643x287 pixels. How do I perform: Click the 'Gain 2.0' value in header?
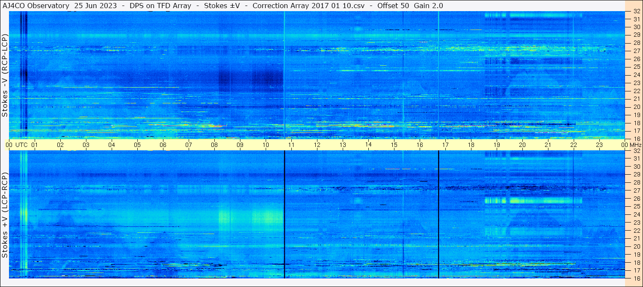pos(429,6)
